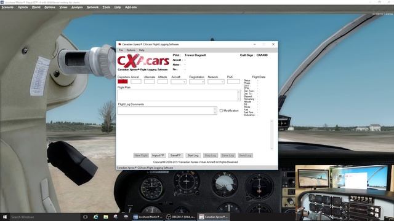
Task: Click the Save FP button
Action: click(x=175, y=155)
